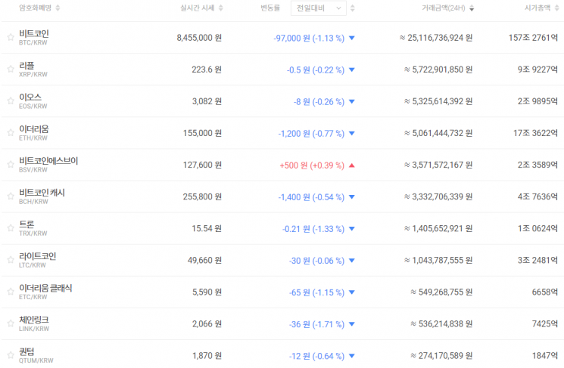The image size is (564, 368).
Task: Click the 암호화폐명 column header
Action: click(x=36, y=8)
